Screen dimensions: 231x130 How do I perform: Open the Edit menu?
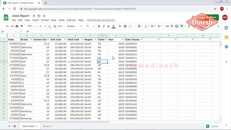[x=20, y=20]
